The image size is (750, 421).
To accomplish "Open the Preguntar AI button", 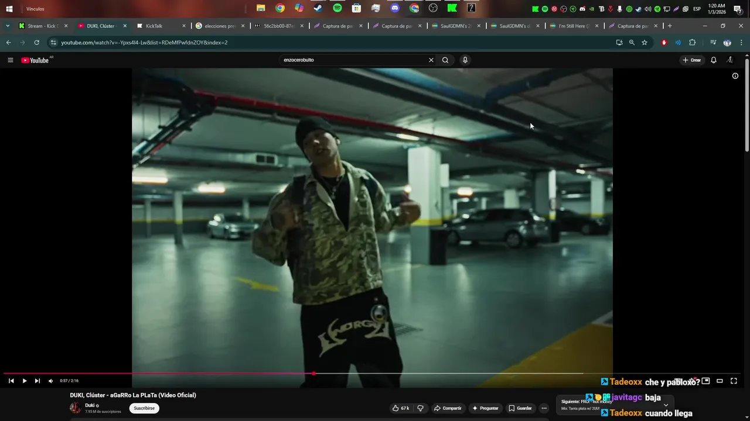I will pos(485,408).
